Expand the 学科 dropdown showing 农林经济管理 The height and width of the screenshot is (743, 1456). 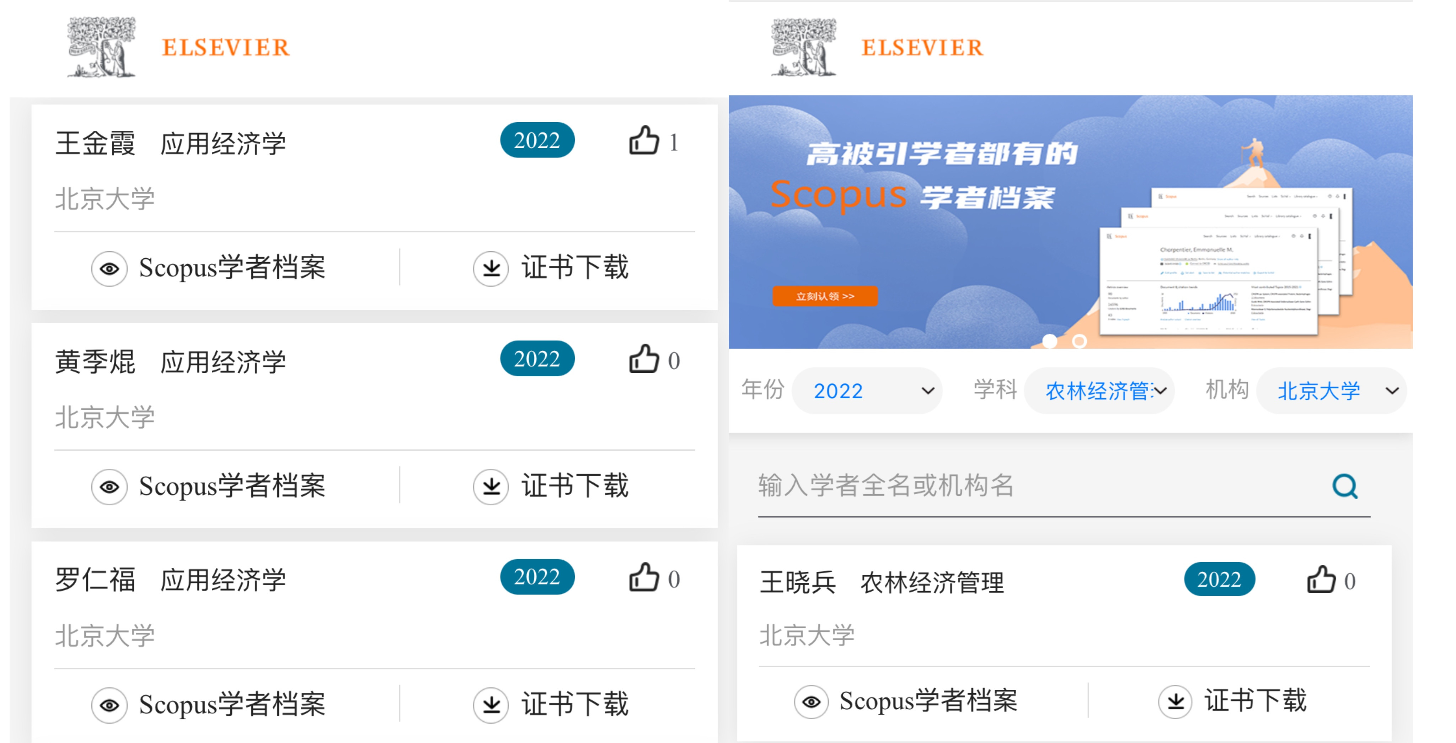click(x=1099, y=391)
